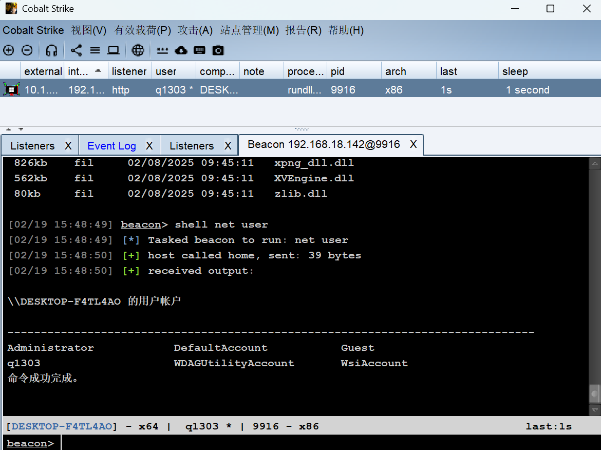Screen dimensions: 601x450
Task: Click the last:1s status indicator
Action: (x=549, y=426)
